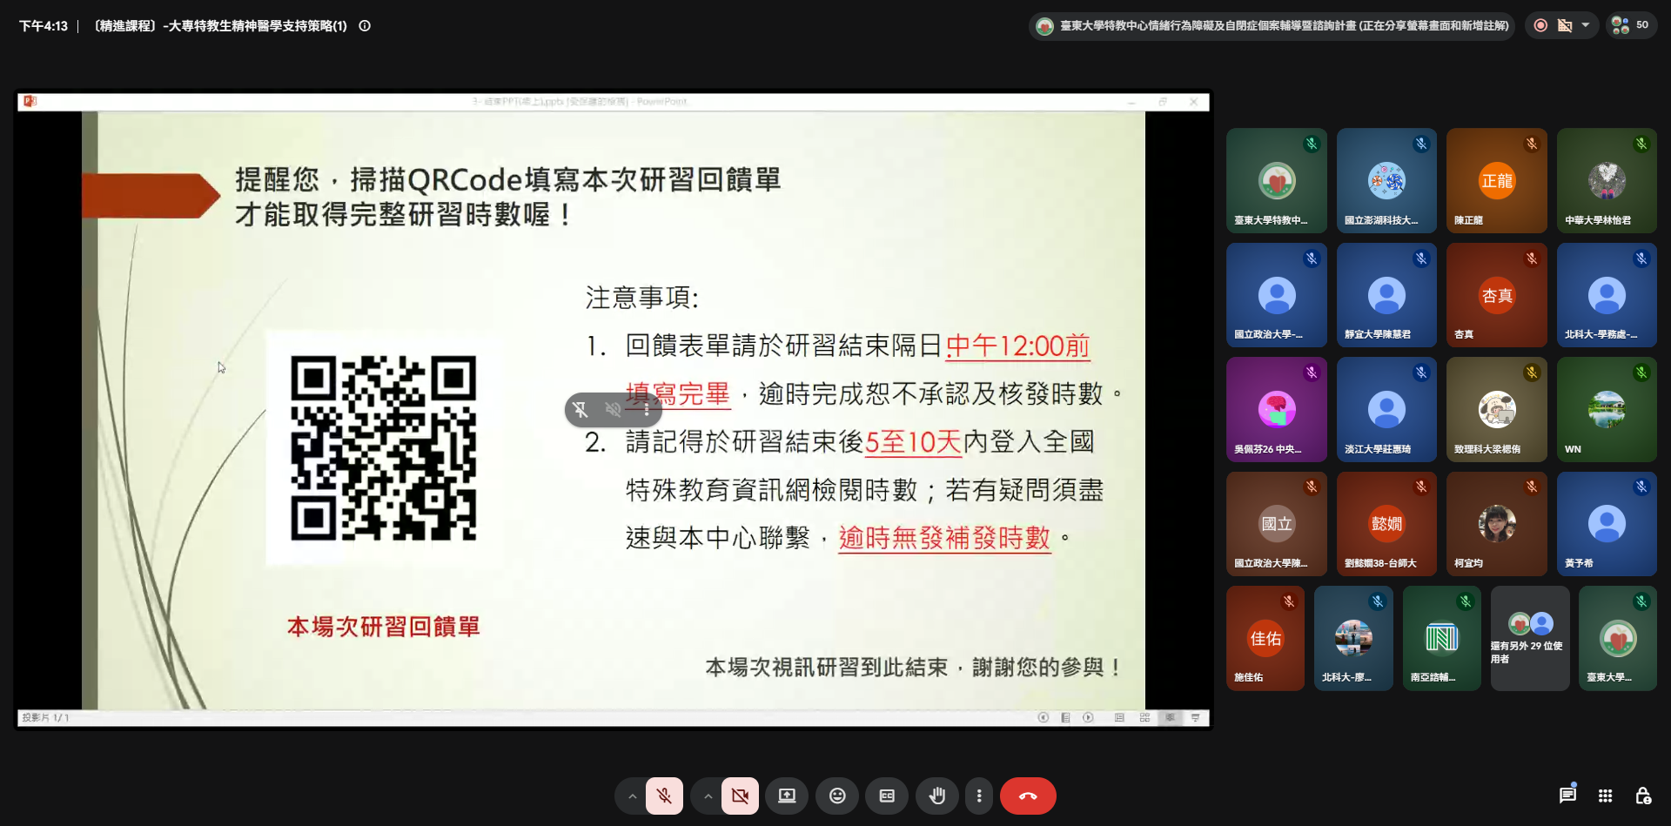
Task: Toggle the camera on
Action: pos(740,796)
